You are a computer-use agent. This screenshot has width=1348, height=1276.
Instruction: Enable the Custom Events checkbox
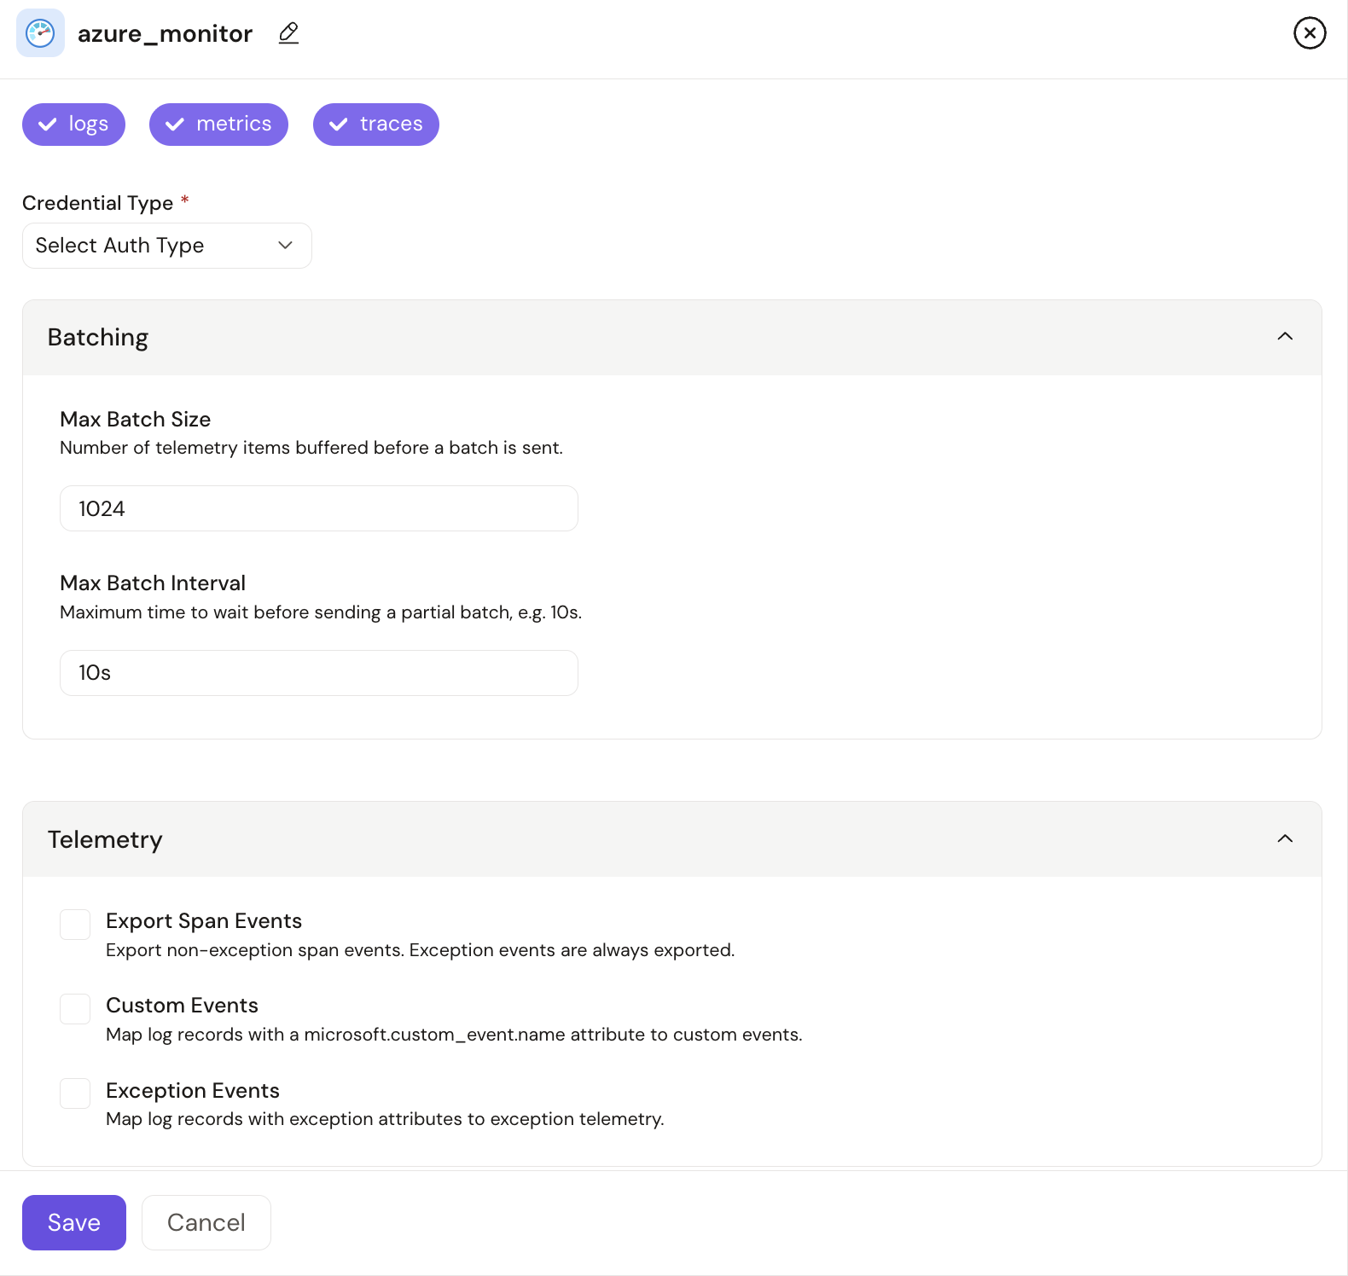[75, 1009]
